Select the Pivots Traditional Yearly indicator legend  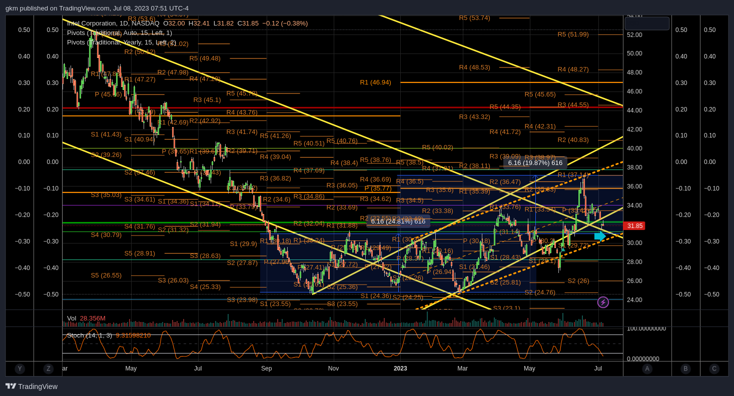pyautogui.click(x=122, y=42)
